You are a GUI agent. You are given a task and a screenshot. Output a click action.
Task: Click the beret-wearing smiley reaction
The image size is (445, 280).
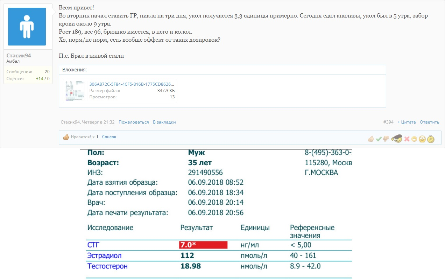pyautogui.click(x=397, y=138)
